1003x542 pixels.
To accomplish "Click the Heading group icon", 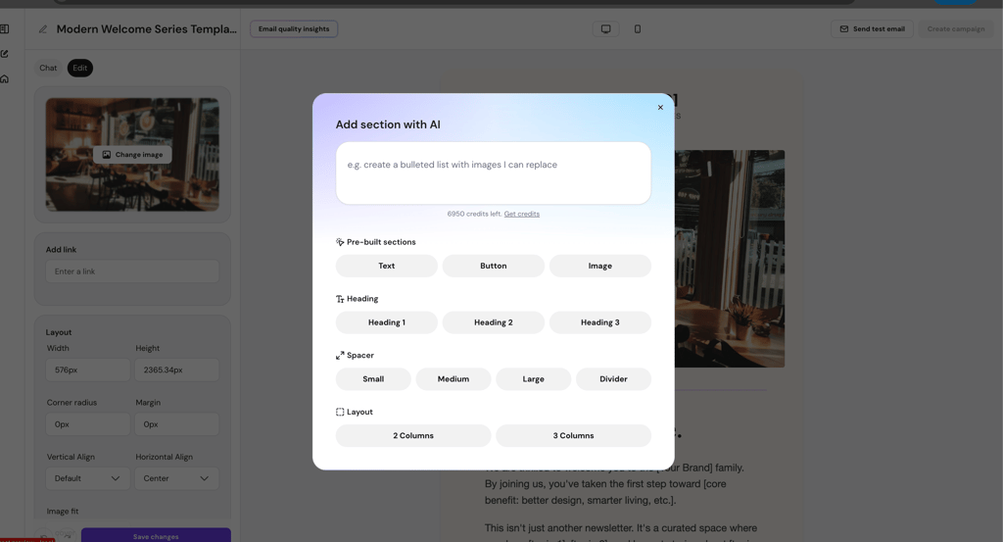I will (340, 299).
